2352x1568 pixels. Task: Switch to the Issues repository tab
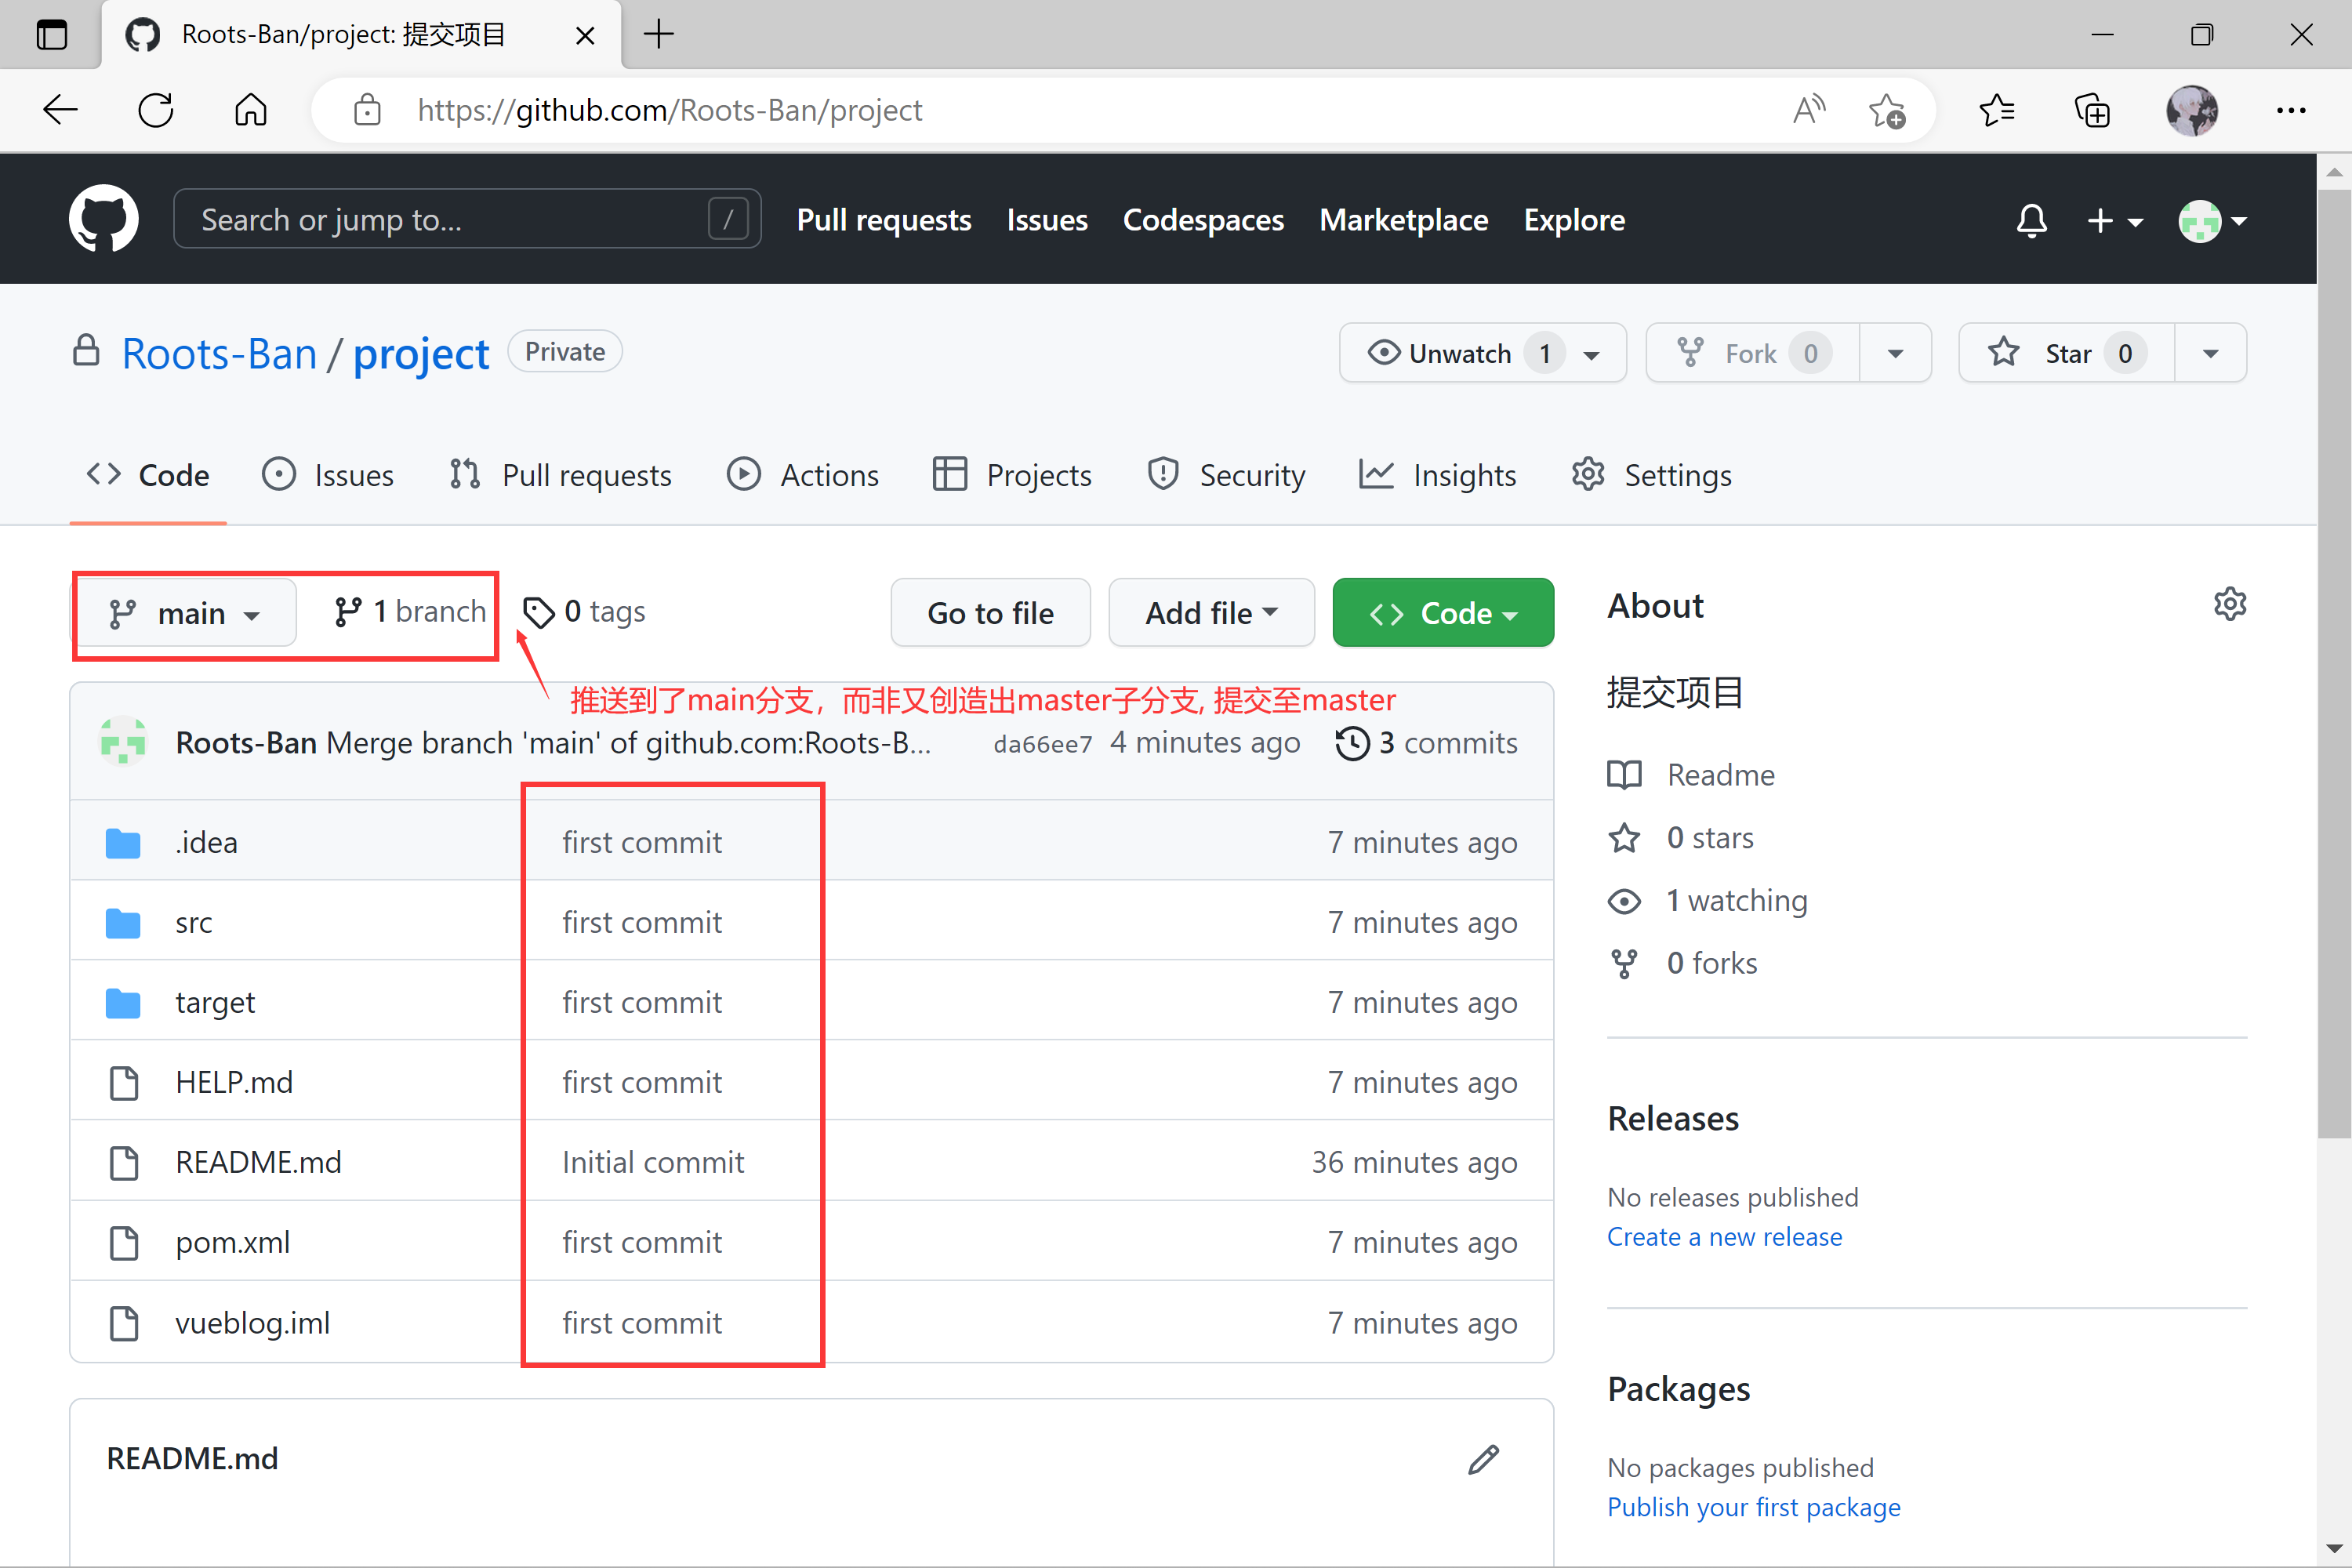[x=328, y=475]
